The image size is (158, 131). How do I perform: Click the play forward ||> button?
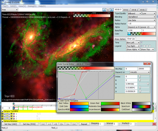tap(62, 124)
